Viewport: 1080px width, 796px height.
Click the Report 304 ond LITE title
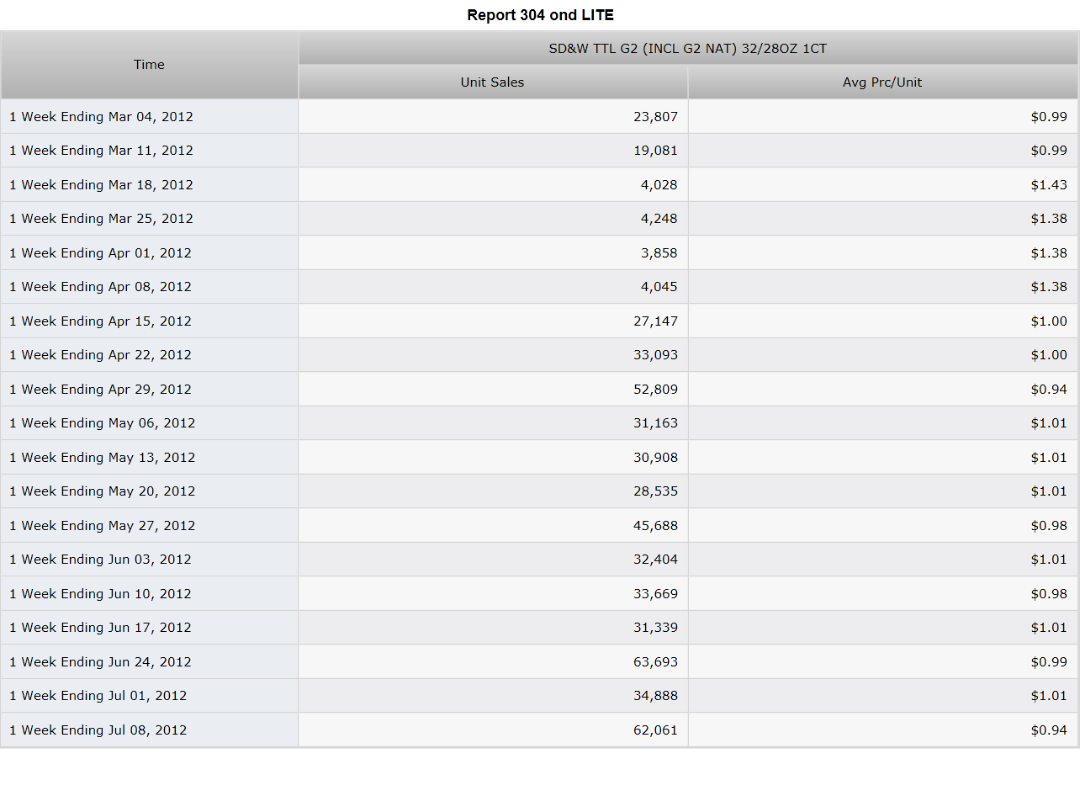(x=540, y=15)
